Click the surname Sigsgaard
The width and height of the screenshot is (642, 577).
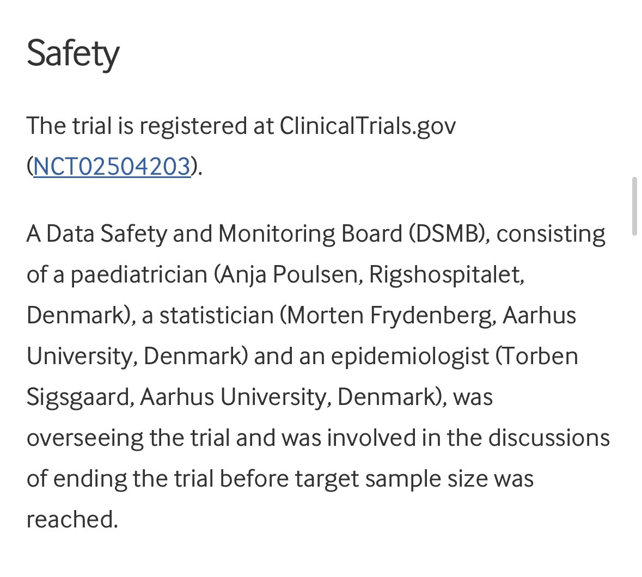(77, 397)
